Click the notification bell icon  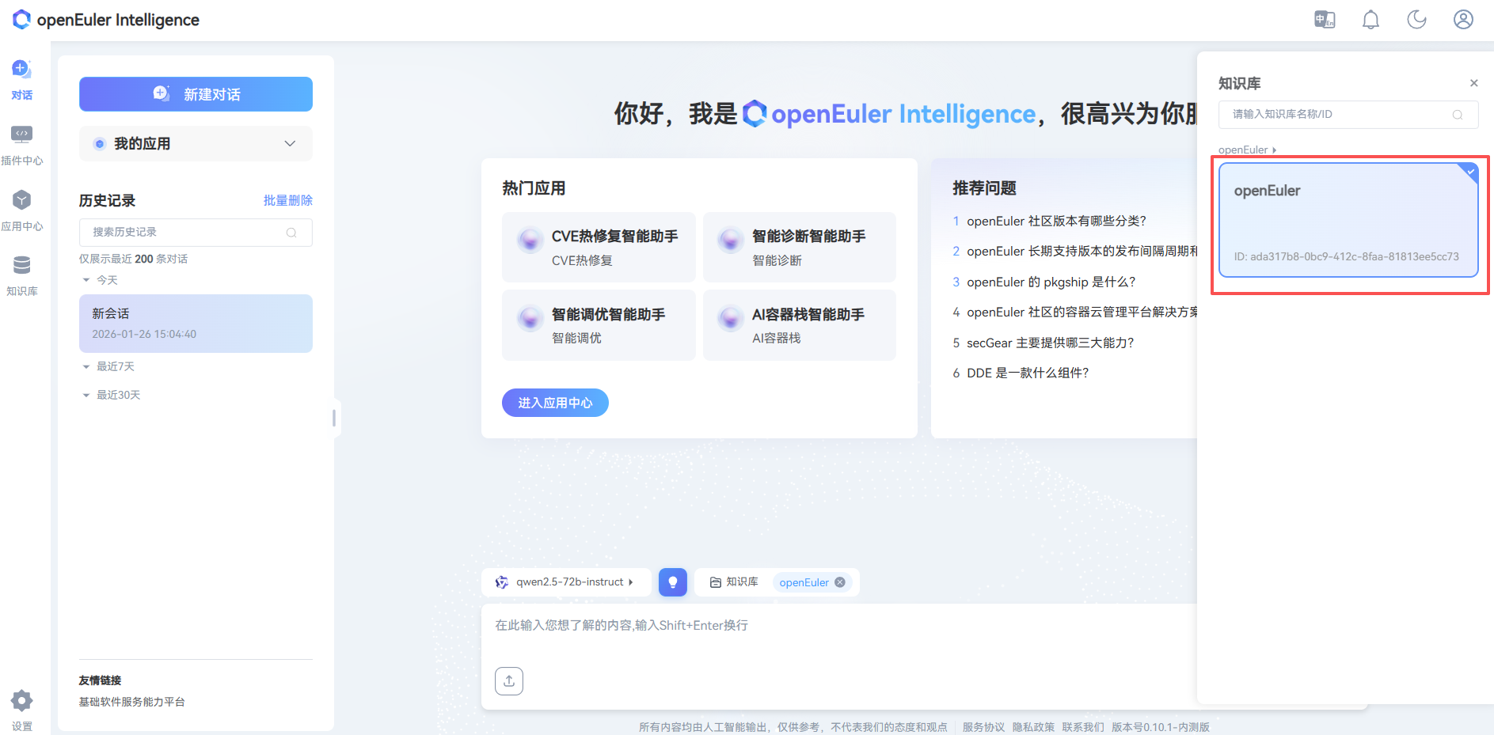1370,19
